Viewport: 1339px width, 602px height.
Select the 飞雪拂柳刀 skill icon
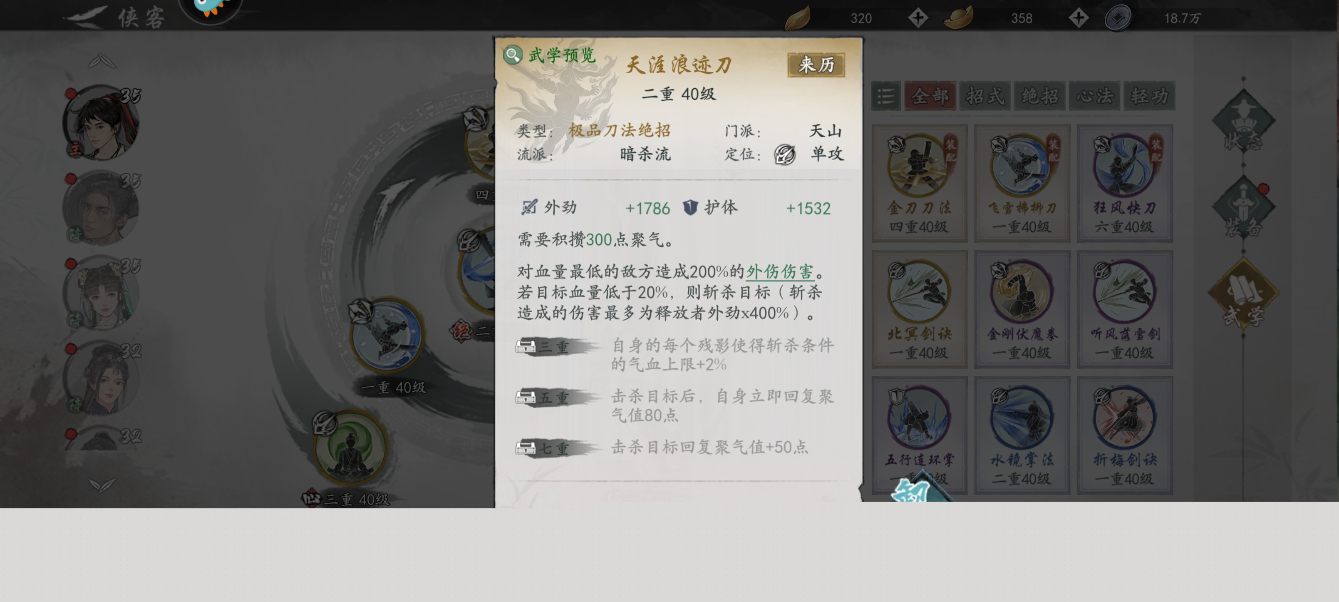(1021, 166)
